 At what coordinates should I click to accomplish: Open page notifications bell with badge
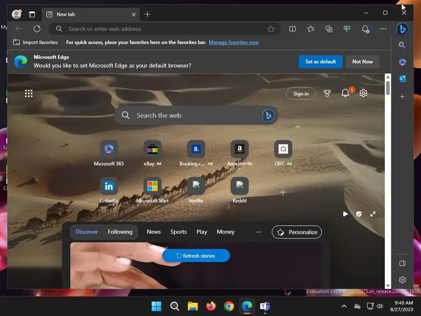tap(345, 93)
